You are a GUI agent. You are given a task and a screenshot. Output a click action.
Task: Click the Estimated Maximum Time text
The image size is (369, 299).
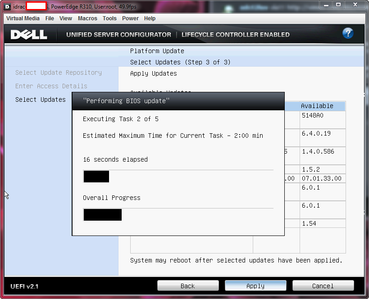pos(173,136)
